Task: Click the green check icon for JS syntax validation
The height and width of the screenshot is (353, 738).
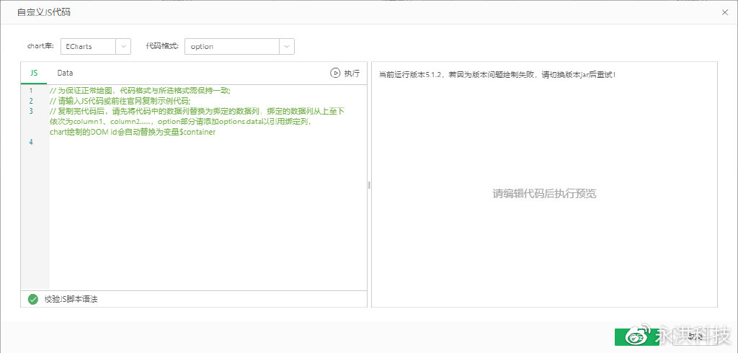Action: click(32, 300)
